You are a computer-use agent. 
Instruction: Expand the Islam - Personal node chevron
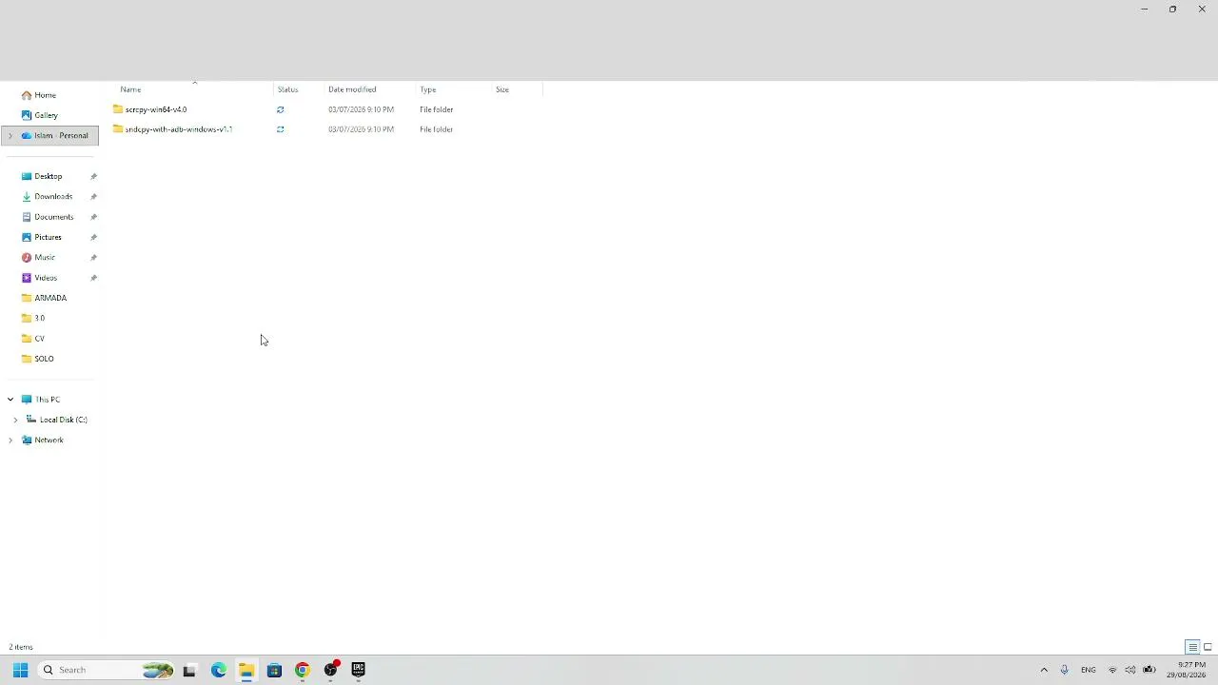(x=10, y=136)
